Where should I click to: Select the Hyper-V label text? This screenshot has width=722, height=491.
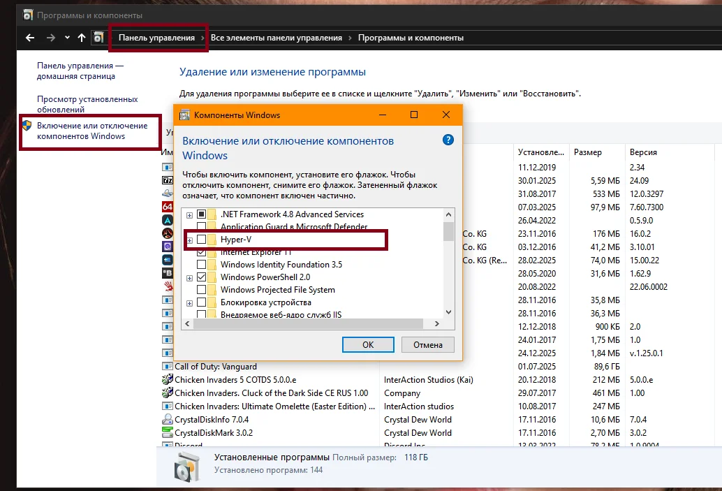point(236,240)
